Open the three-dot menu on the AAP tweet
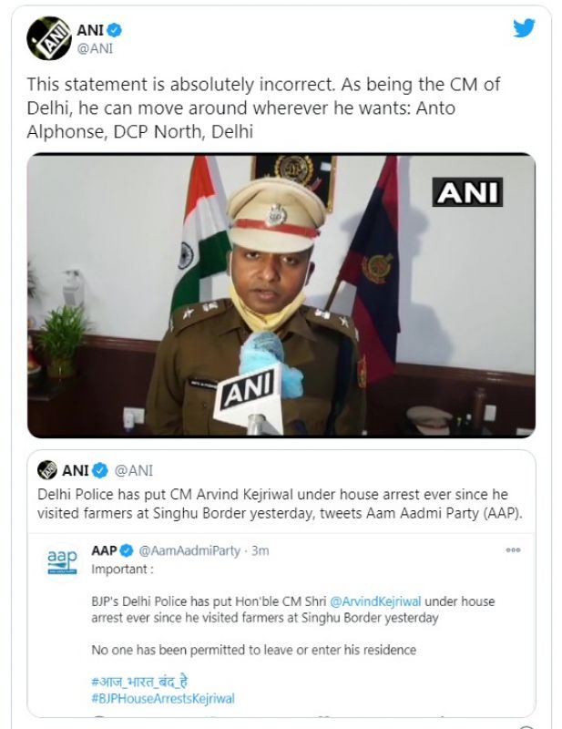562x729 pixels. pos(513,550)
